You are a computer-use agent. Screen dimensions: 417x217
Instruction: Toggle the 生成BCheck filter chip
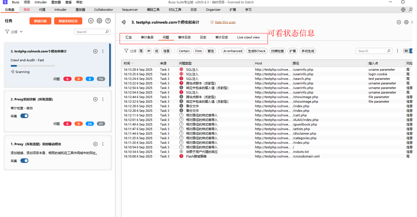click(256, 51)
